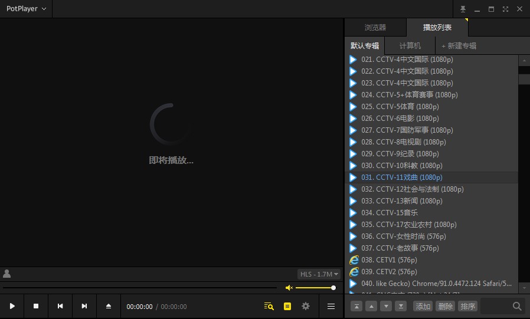Select 029. CCTV-9纪录 (1080p)
Image resolution: width=530 pixels, height=319 pixels.
click(x=431, y=154)
